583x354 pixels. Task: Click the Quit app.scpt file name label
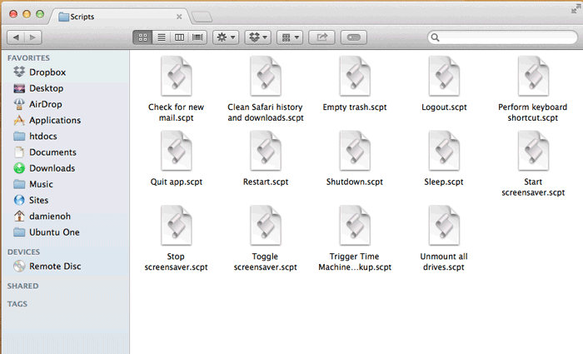177,182
